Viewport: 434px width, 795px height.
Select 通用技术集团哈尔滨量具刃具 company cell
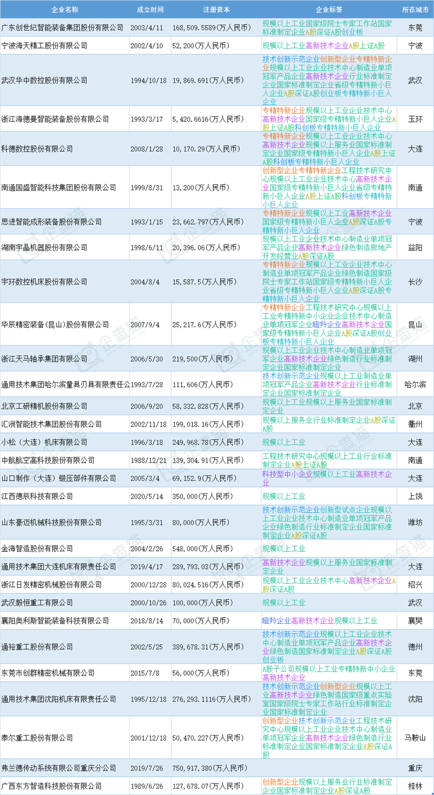66,385
